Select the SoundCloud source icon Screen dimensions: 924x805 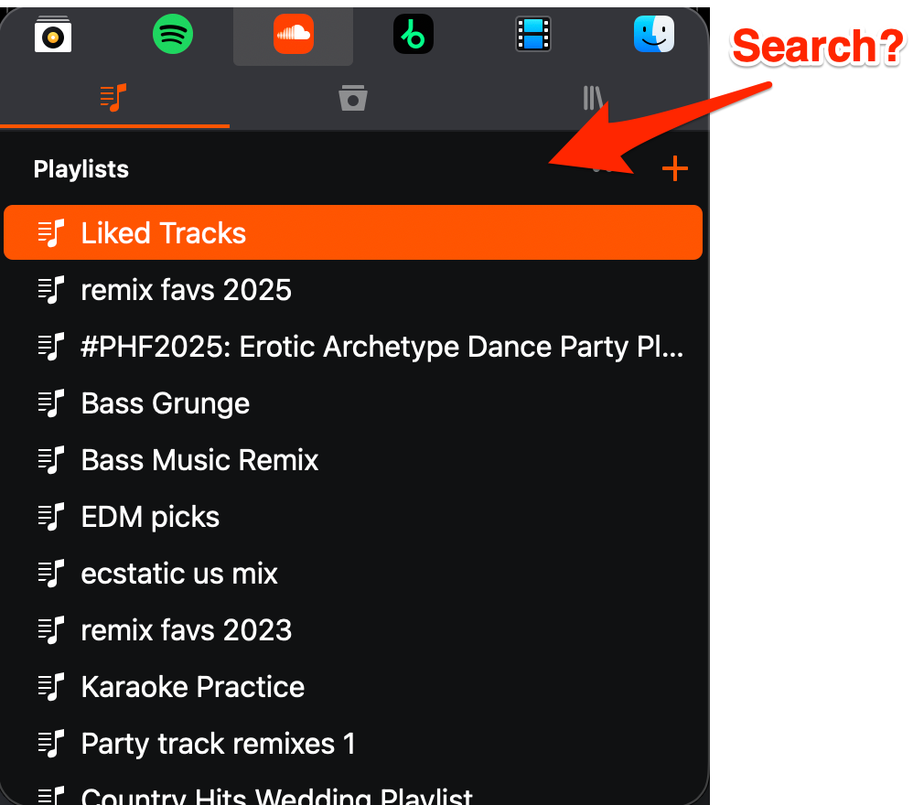[293, 36]
